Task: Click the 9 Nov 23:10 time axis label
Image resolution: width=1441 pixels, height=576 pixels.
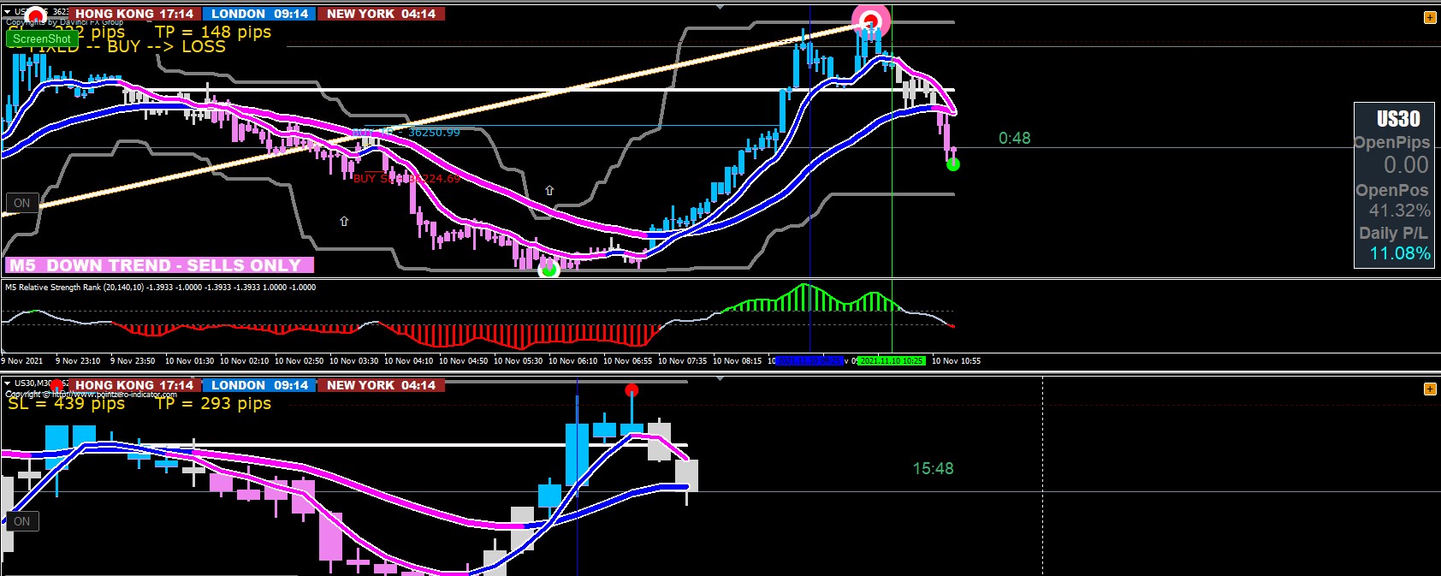Action: (78, 361)
